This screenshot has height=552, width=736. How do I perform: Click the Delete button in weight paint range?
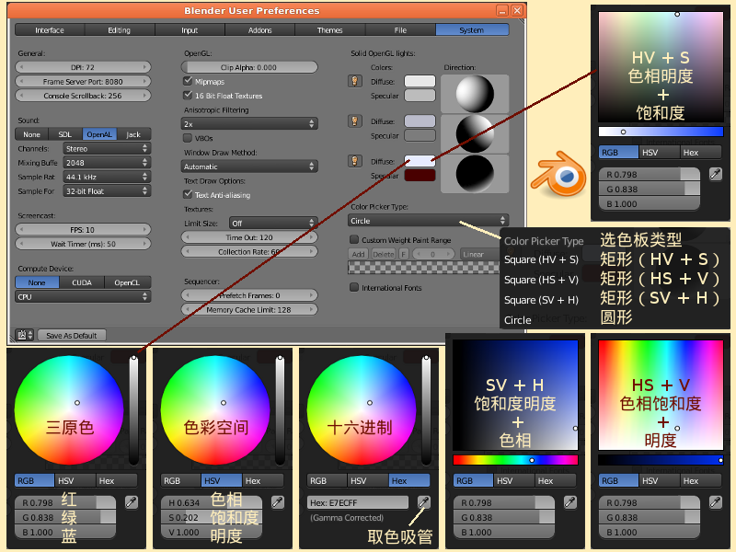[x=384, y=254]
